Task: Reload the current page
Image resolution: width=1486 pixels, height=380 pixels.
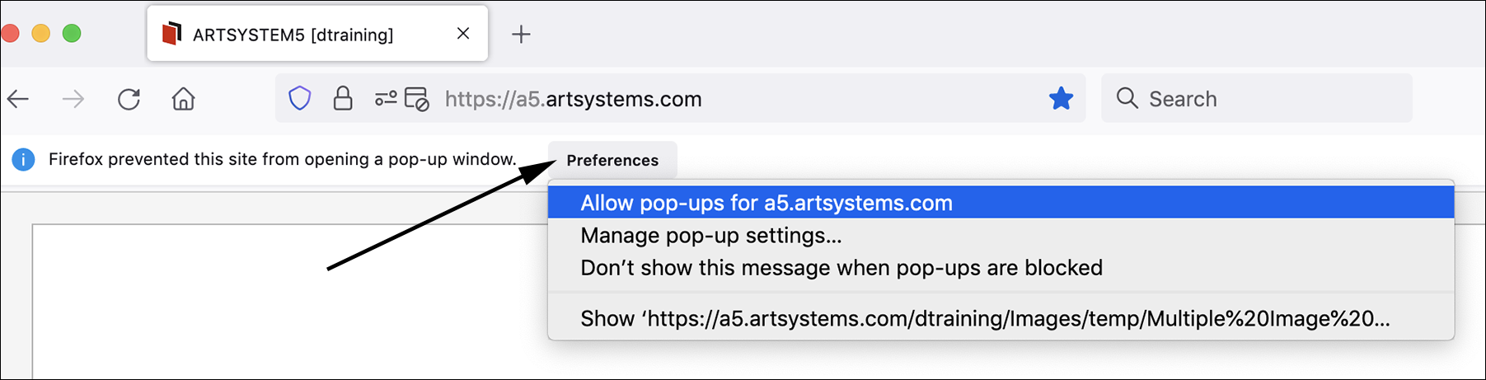Action: [129, 100]
